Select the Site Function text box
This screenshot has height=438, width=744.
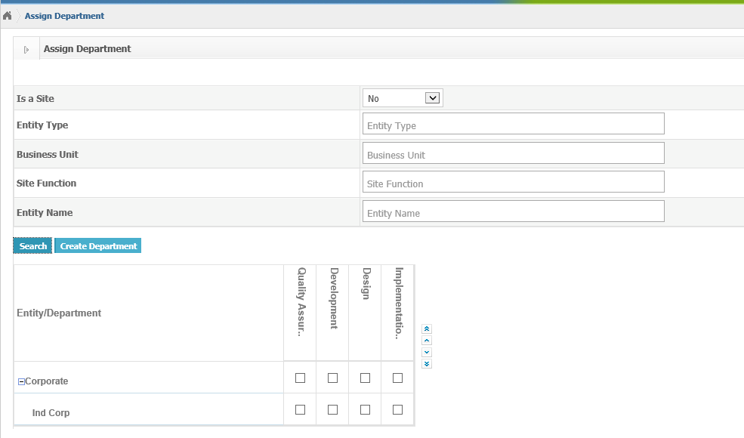514,182
